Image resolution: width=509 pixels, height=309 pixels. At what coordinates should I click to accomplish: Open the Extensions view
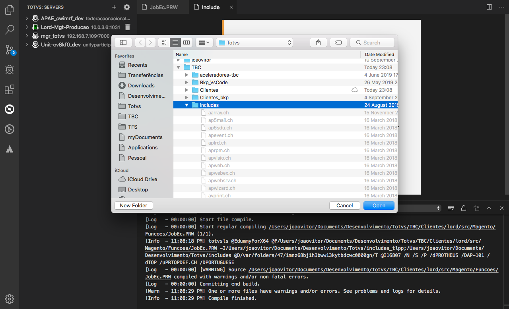[x=10, y=89]
